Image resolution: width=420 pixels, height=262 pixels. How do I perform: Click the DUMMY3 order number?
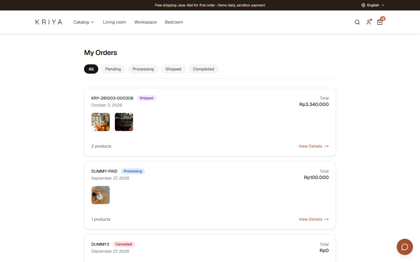[x=100, y=244]
